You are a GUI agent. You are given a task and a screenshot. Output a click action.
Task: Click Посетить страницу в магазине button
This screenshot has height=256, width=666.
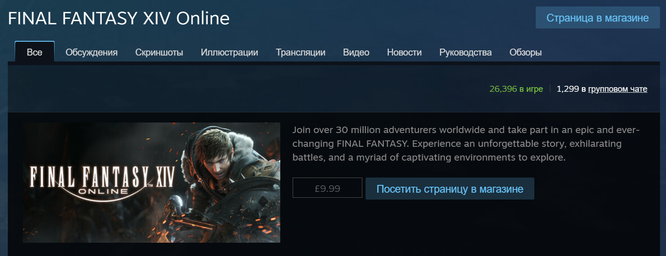(450, 189)
